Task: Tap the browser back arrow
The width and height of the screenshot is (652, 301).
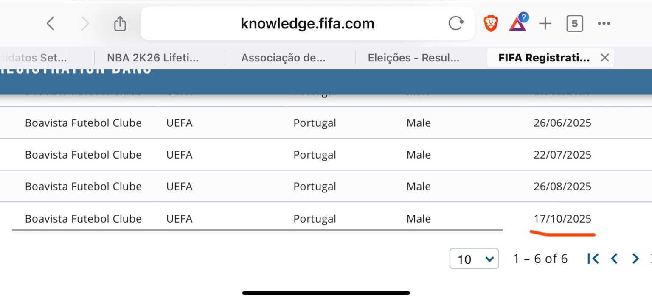Action: click(51, 24)
